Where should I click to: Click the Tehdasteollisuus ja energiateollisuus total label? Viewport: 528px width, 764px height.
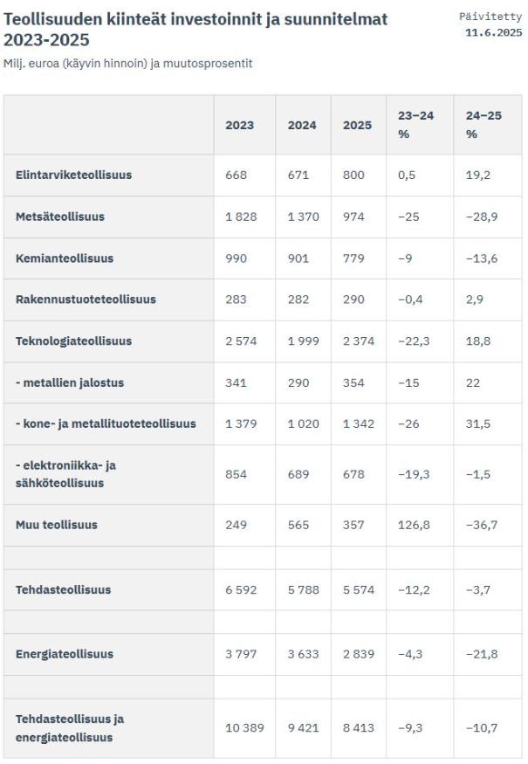(x=70, y=728)
